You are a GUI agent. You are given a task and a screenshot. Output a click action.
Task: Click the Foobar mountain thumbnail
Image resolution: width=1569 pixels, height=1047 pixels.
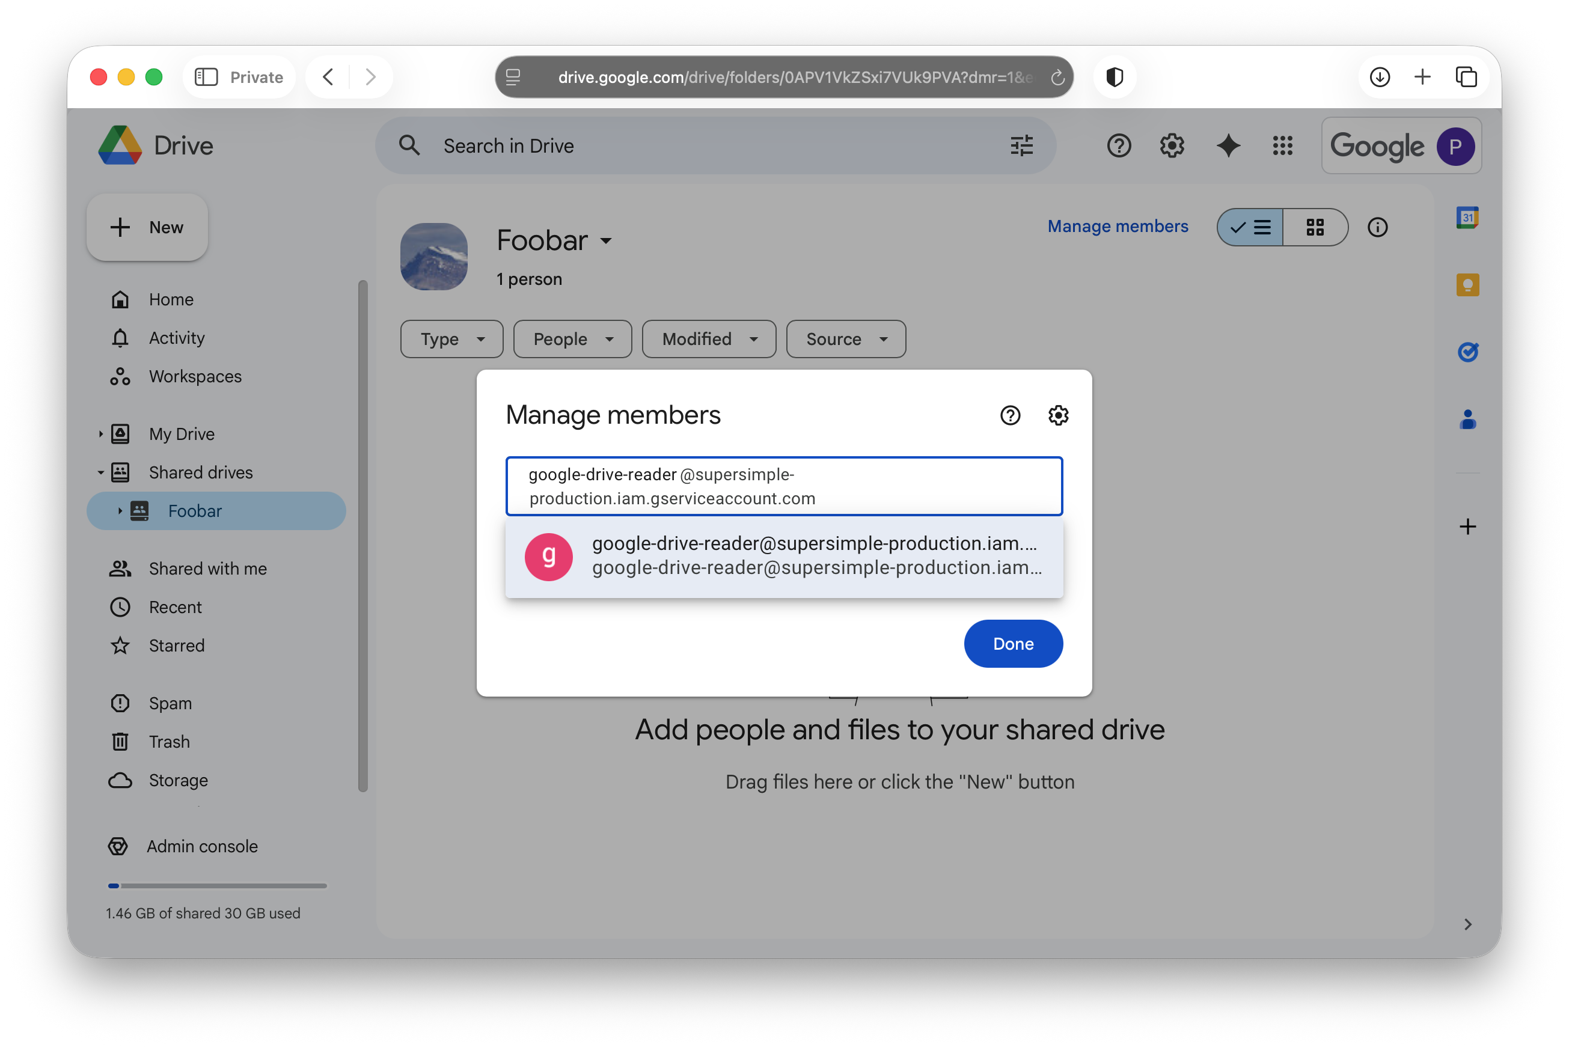tap(434, 257)
